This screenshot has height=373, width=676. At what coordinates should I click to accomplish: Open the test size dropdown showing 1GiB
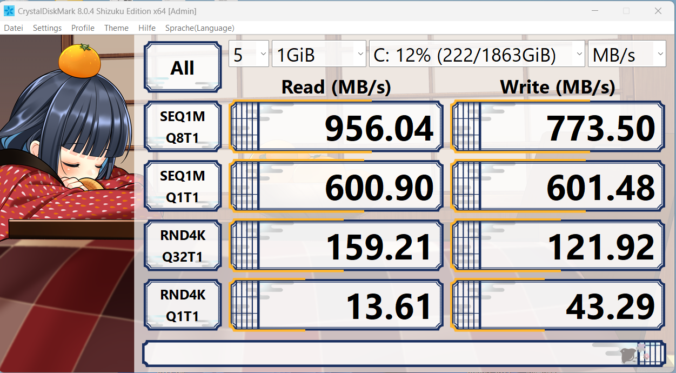(319, 54)
